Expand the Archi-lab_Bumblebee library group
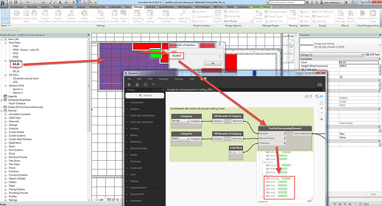Screen dimensions: 382x206 point(142,115)
